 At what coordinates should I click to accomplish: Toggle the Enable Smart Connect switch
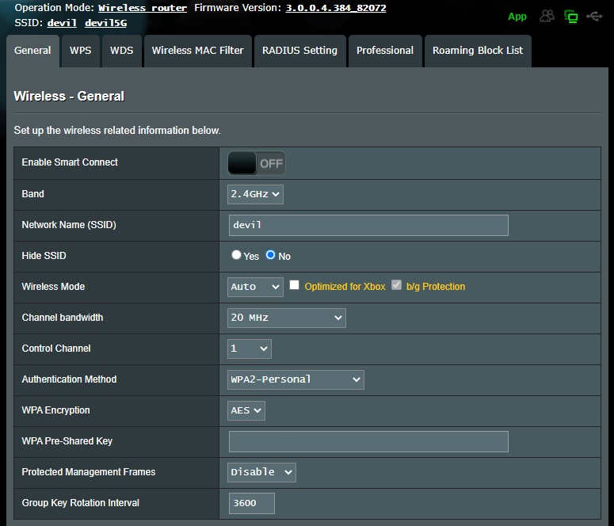(257, 163)
